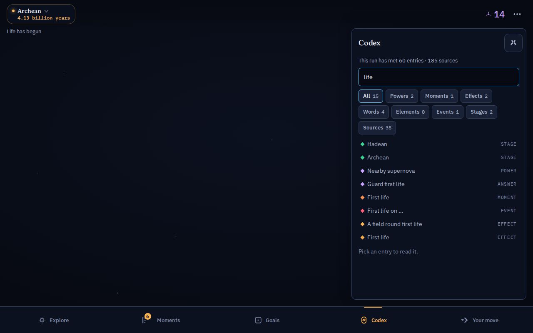533x333 pixels.
Task: Filter codex by Elements
Action: (410, 112)
